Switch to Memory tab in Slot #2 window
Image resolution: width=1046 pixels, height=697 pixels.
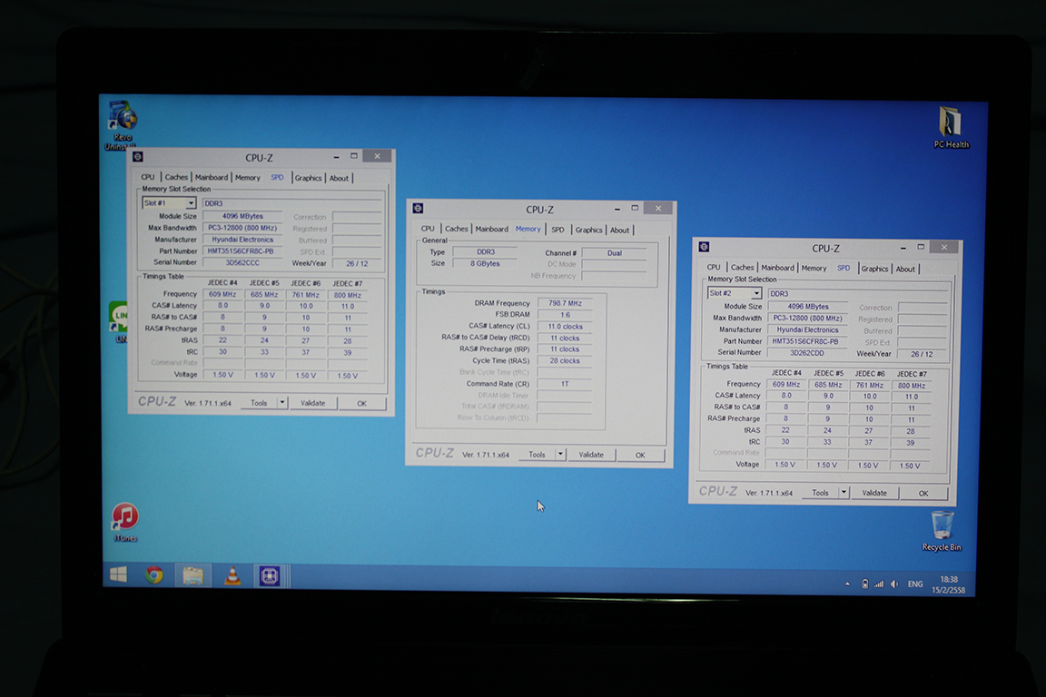point(814,268)
